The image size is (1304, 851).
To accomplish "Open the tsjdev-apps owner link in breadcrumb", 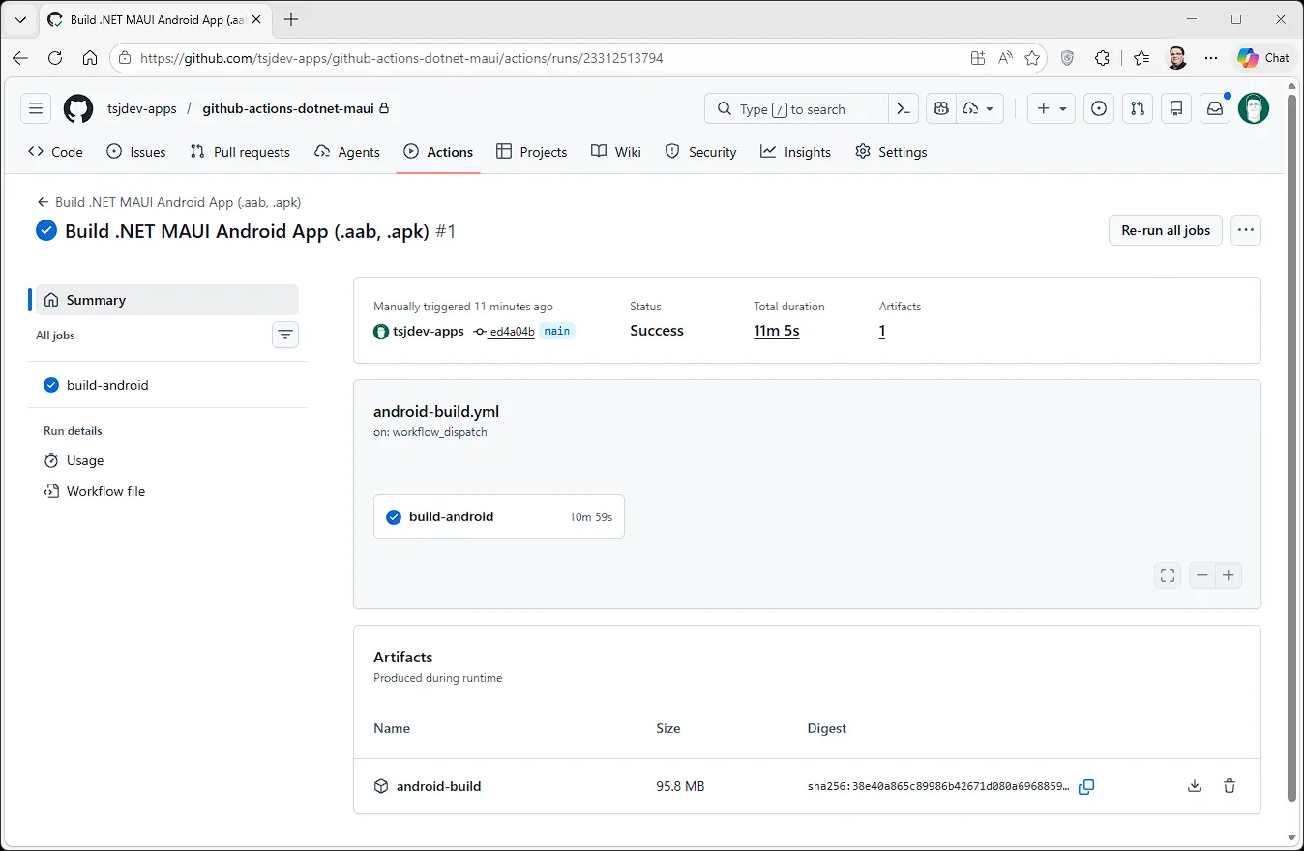I will (142, 109).
